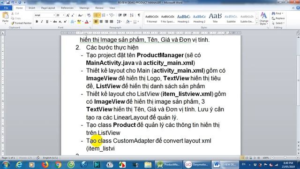Open the borders dropdown
The image size is (300, 169).
pyautogui.click(x=136, y=22)
